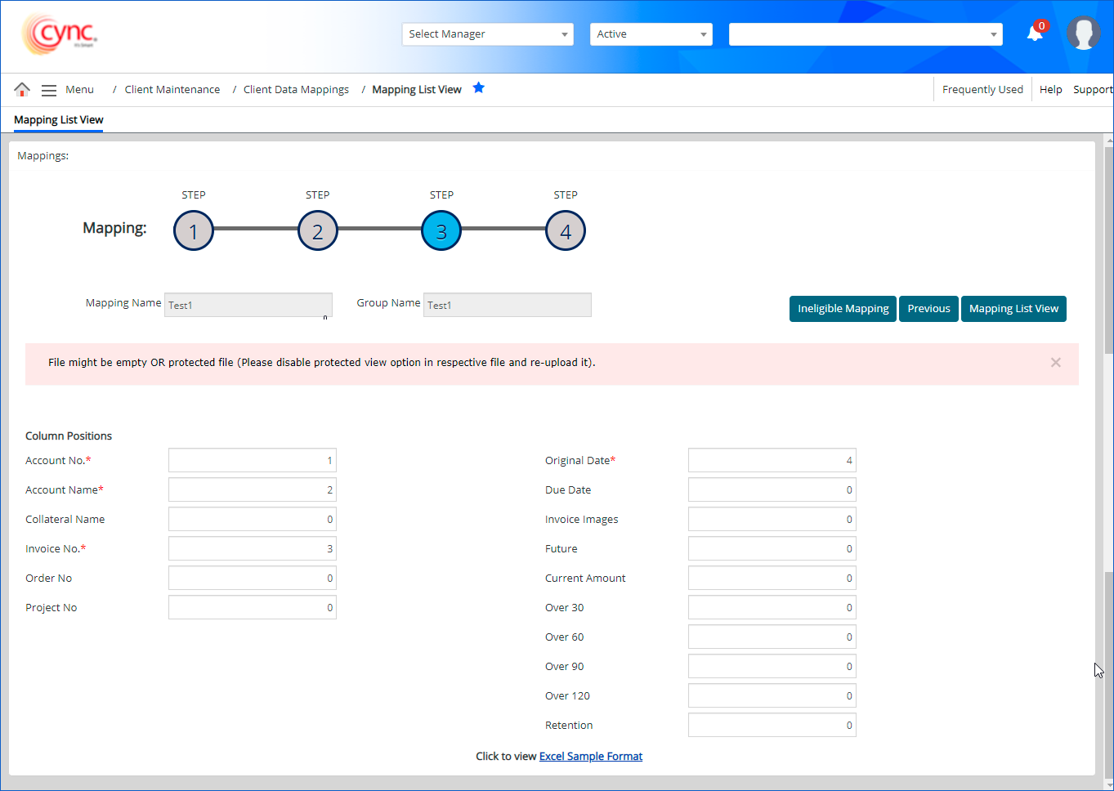Go to Step 1 circle in mapping
Image resolution: width=1114 pixels, height=791 pixels.
[x=194, y=231]
